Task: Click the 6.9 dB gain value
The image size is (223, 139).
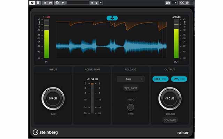Action: [x=53, y=98]
